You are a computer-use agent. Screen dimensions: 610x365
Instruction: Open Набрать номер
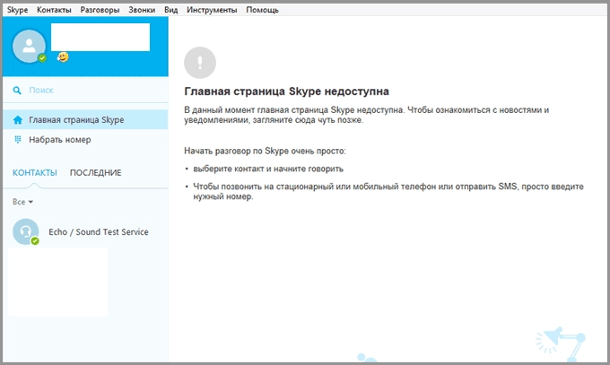(x=85, y=139)
